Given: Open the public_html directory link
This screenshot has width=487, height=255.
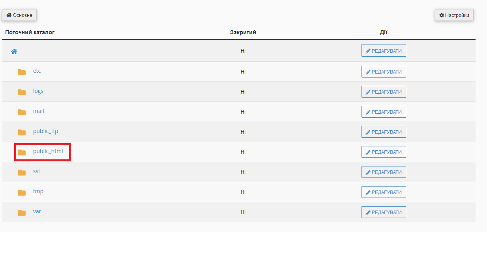Looking at the screenshot, I should (48, 151).
